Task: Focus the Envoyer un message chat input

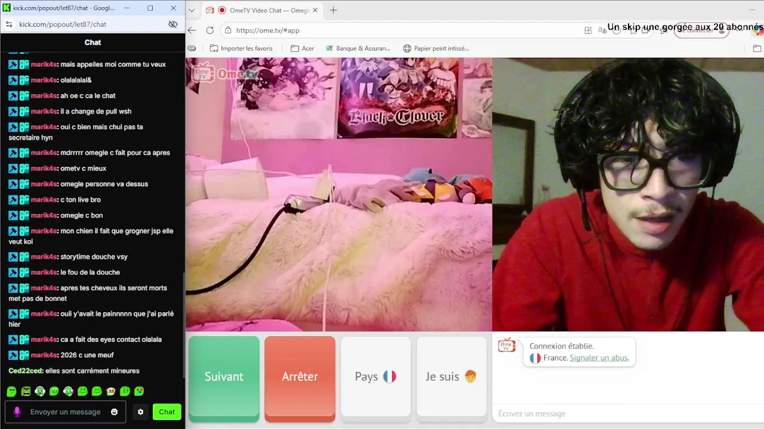Action: click(x=66, y=412)
